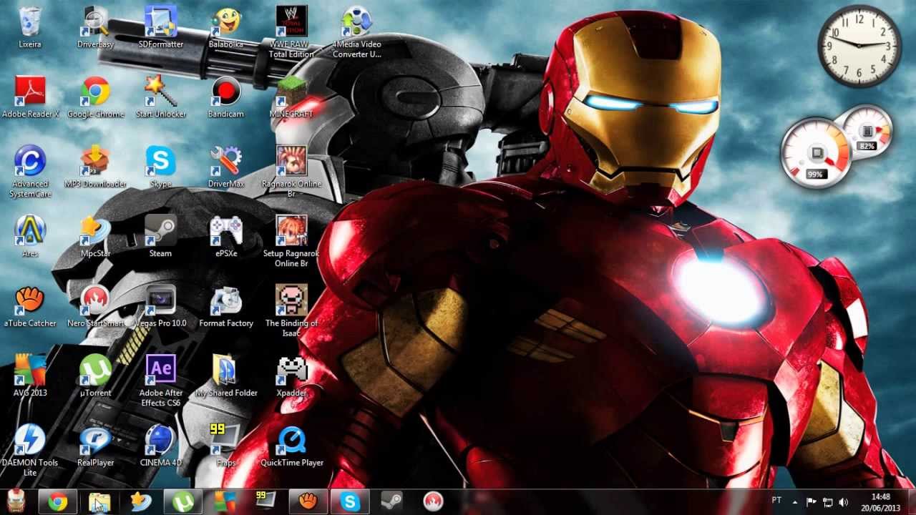Click the aTube Catcher taskbar button
The height and width of the screenshot is (515, 916).
pyautogui.click(x=308, y=501)
